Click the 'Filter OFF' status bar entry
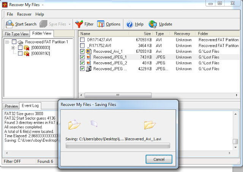The image size is (243, 172). click(12, 161)
